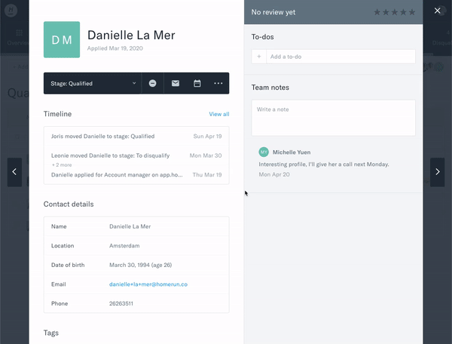The image size is (452, 344).
Task: Click the note 'Interesting profile, I'll give her a call'
Action: pos(324,164)
